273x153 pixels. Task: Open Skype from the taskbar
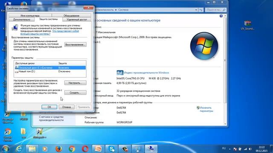coord(111,149)
